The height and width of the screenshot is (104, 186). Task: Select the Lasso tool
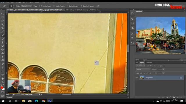click(3, 21)
